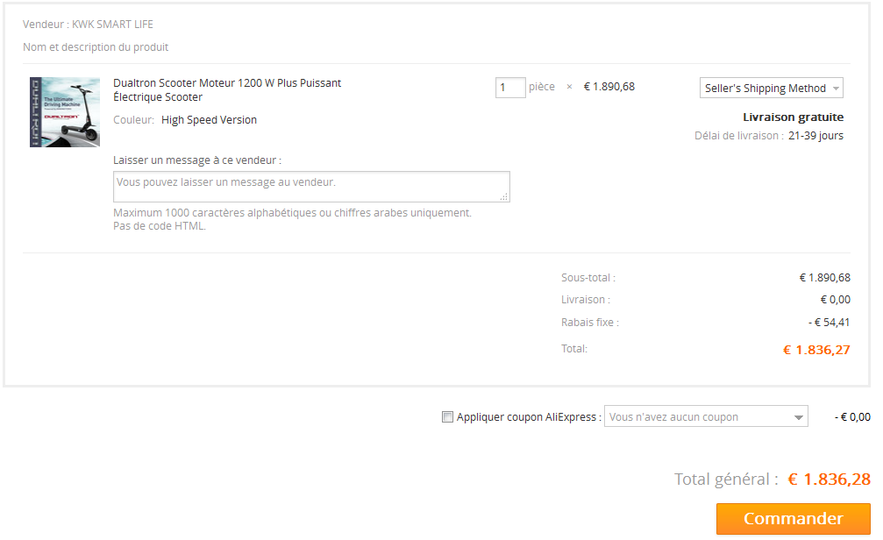Click the '21-39 jours' delivery time
This screenshot has height=540, width=883.
click(816, 136)
